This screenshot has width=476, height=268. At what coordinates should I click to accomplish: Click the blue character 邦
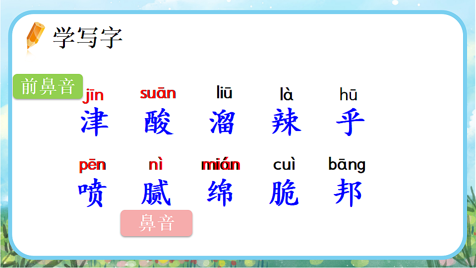click(348, 193)
